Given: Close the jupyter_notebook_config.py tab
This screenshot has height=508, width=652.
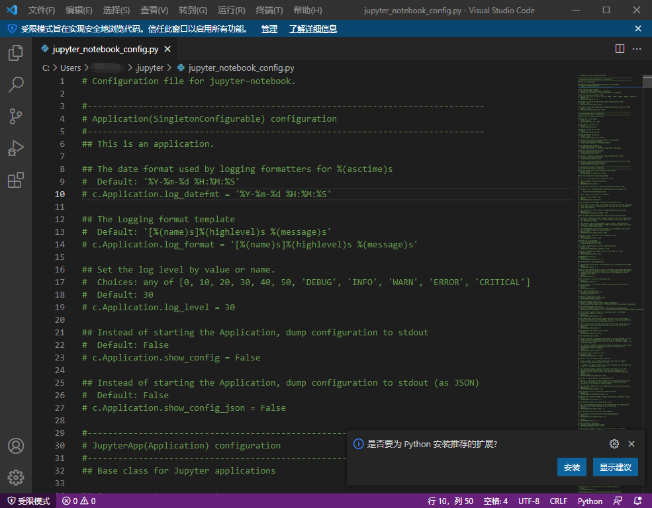Looking at the screenshot, I should (167, 49).
